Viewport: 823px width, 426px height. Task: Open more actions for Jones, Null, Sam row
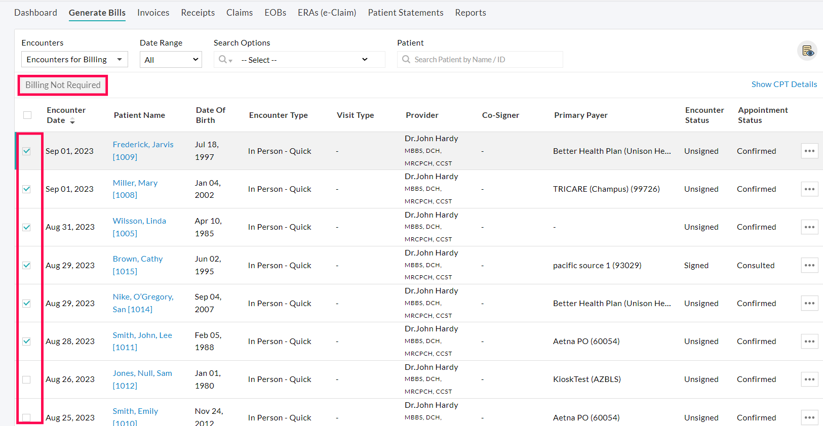pos(809,379)
